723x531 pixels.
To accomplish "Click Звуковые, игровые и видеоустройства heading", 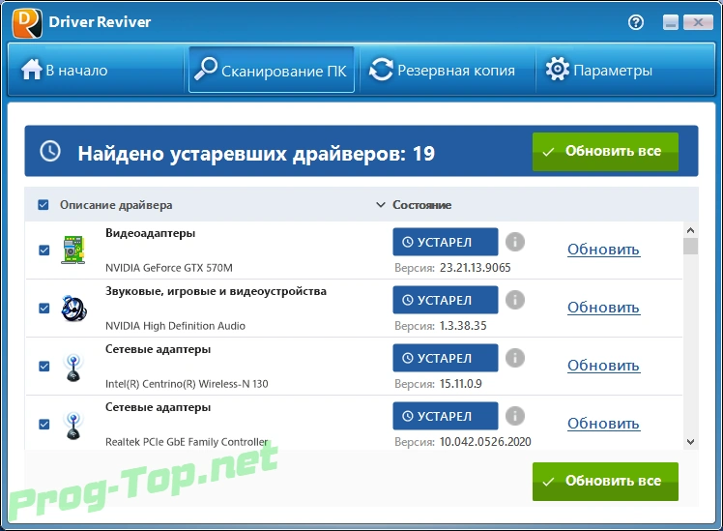I will click(216, 291).
